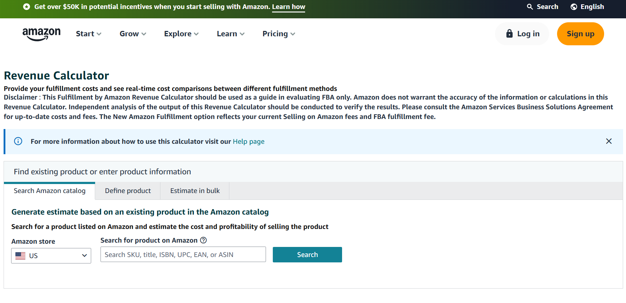Focus the SKU, title, ISBN search field
Image resolution: width=626 pixels, height=303 pixels.
tap(183, 254)
